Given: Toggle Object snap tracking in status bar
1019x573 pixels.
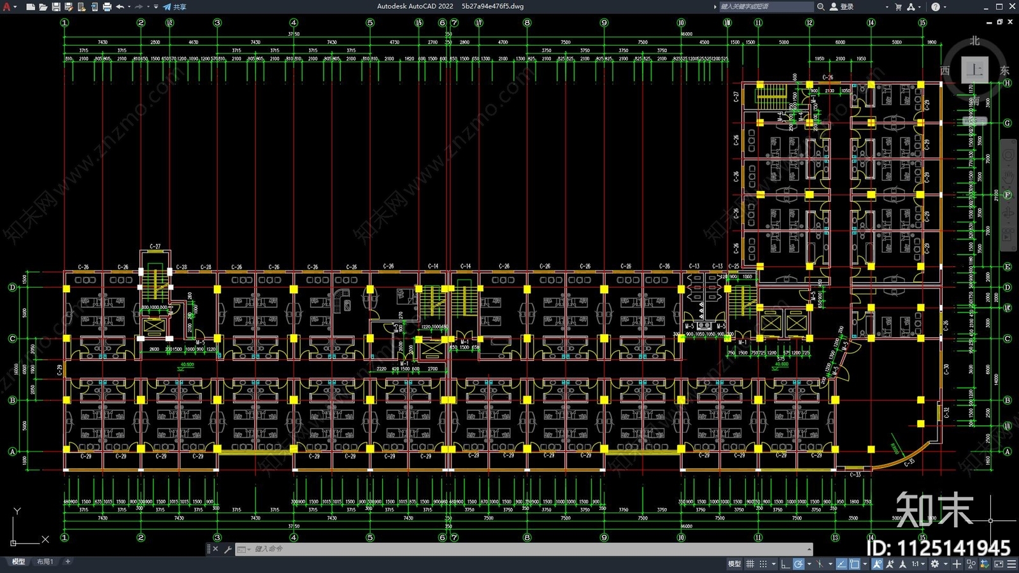Looking at the screenshot, I should coord(842,563).
